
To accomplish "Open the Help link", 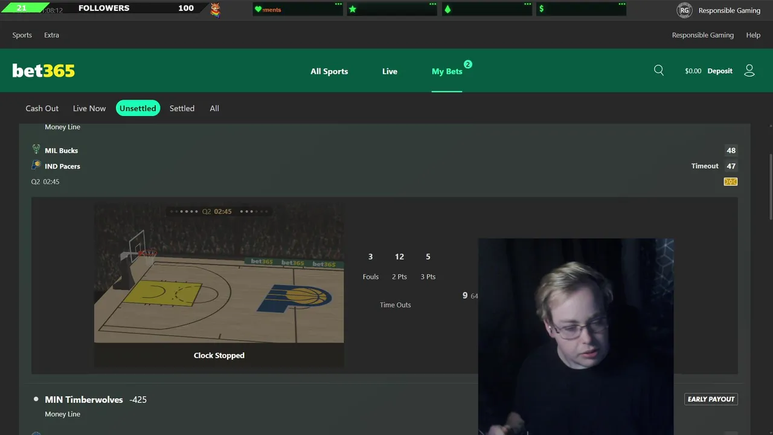I will coord(753,35).
